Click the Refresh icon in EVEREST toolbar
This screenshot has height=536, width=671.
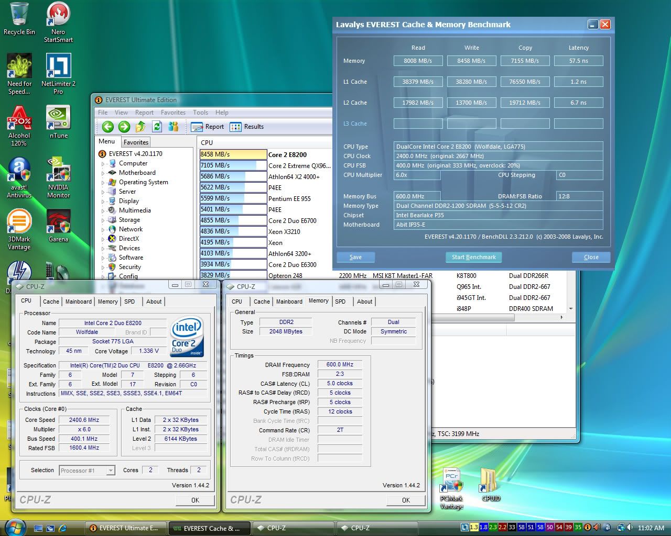[x=157, y=127]
